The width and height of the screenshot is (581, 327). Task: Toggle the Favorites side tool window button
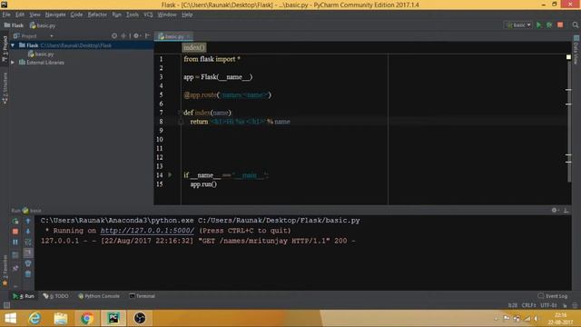point(5,271)
